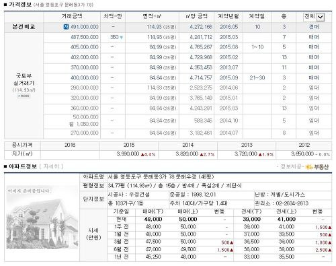Select the 계약일 column header
Image resolution: width=336 pixels, height=266 pixels.
coord(257,16)
